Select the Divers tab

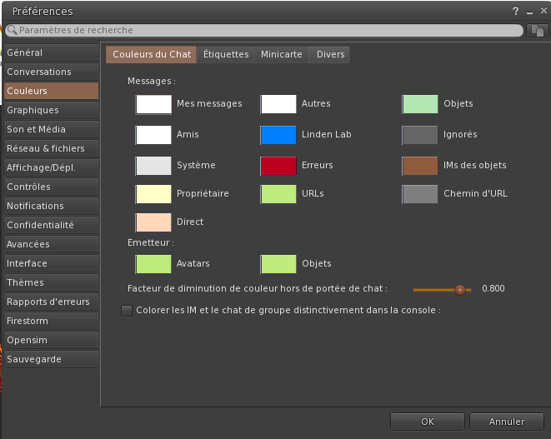pos(330,54)
